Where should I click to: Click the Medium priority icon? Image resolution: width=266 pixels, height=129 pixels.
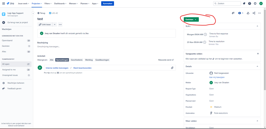coord(211,107)
